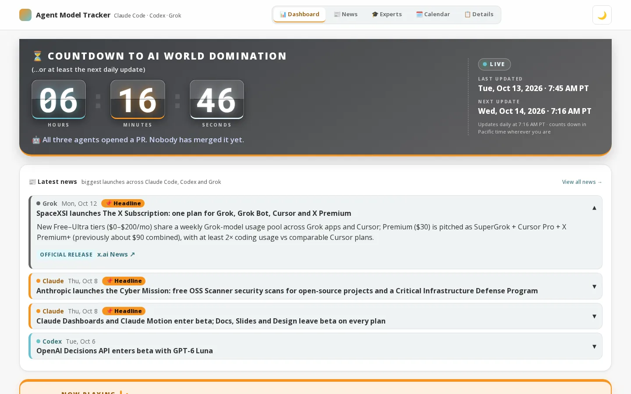
Task: Click the "OpenAI Decisions API enters beta" headline
Action: [124, 351]
